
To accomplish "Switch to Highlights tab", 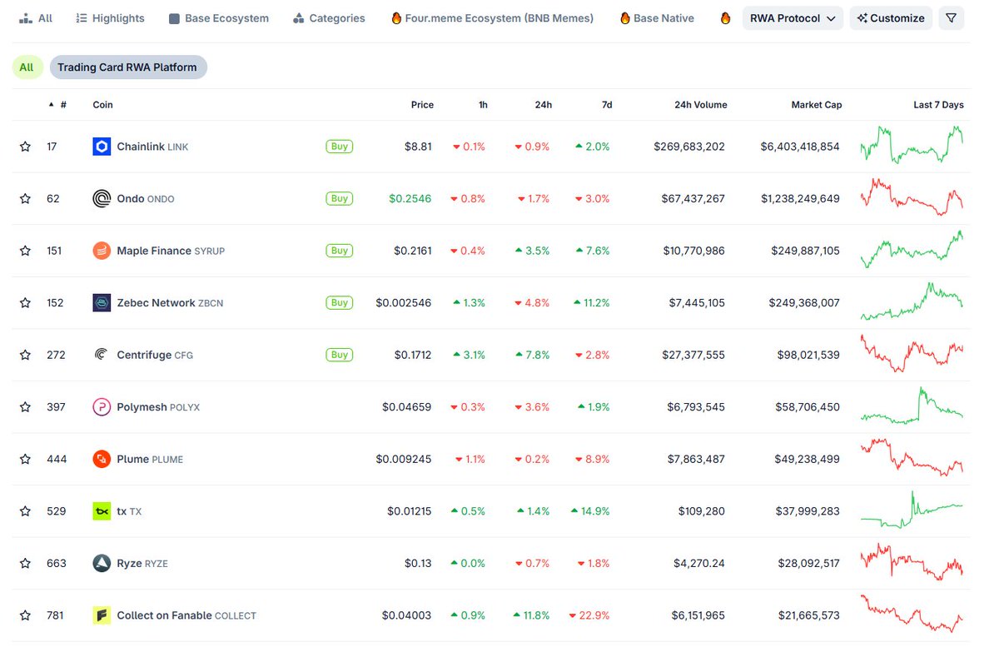I will click(x=110, y=18).
